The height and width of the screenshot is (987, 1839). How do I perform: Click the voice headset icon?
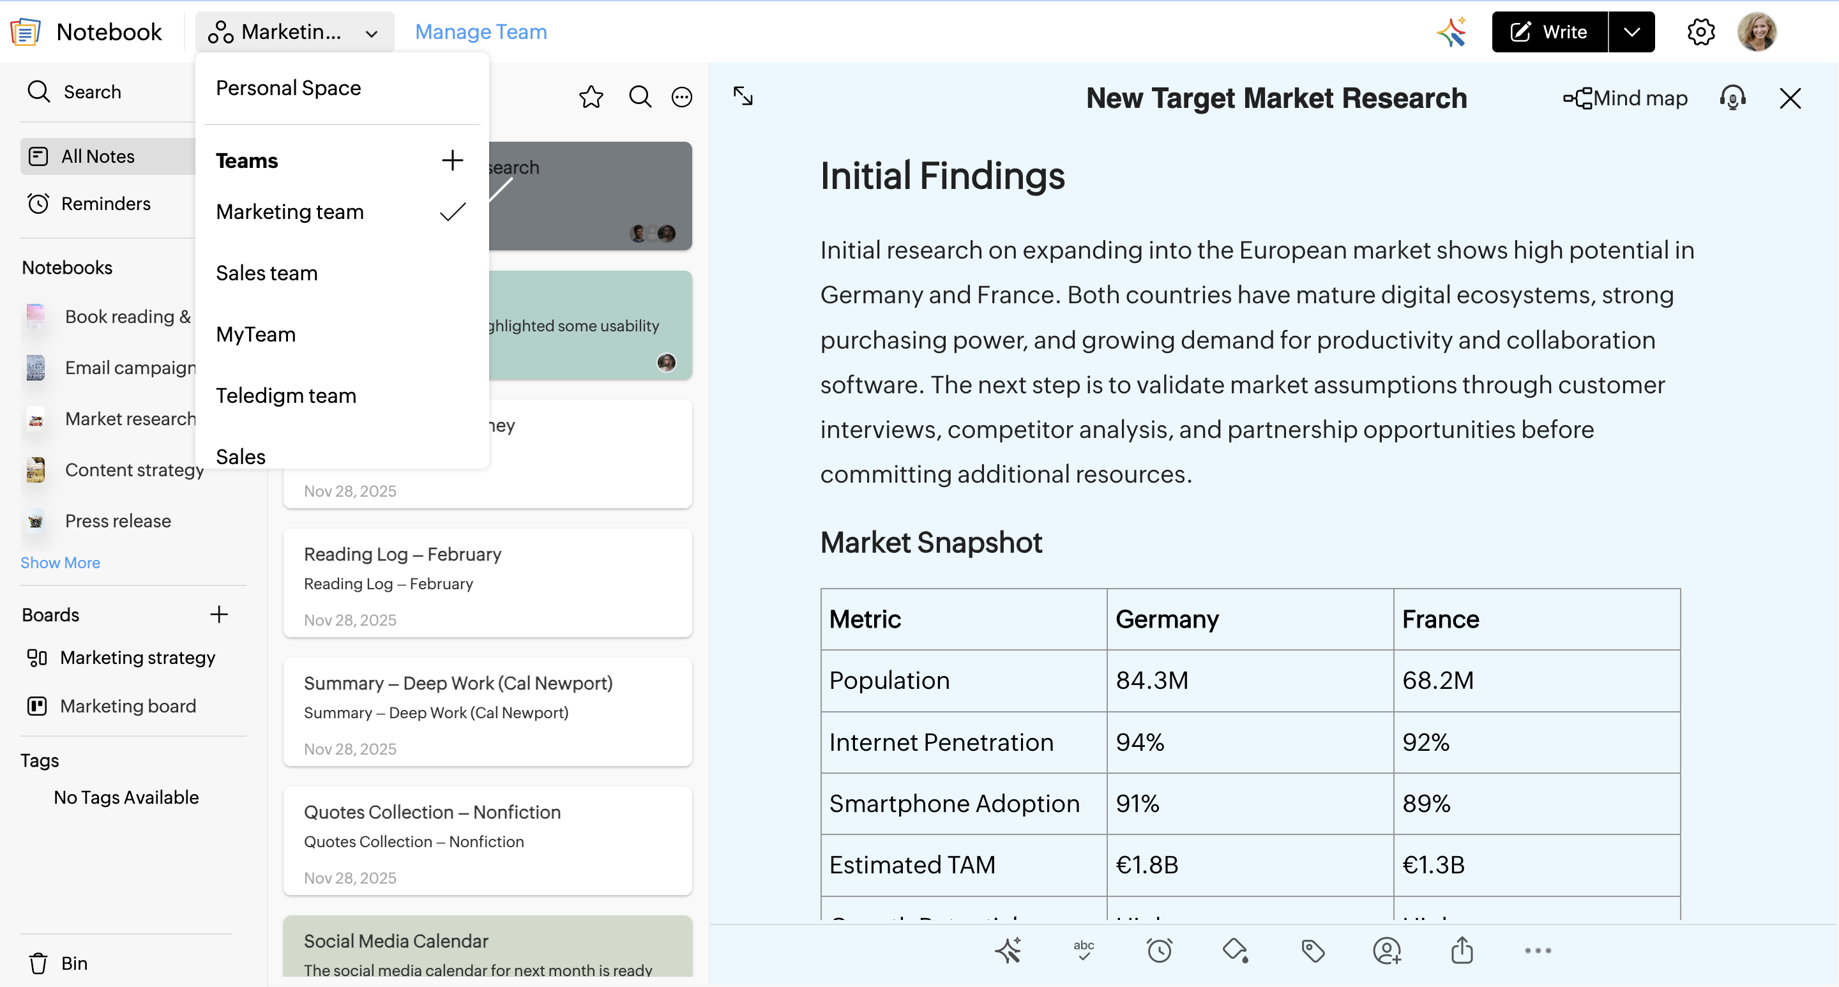(1732, 98)
